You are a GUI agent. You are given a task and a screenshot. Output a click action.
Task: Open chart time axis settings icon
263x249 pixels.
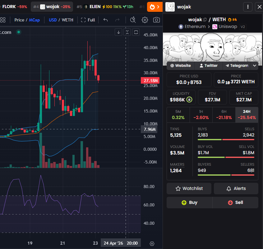click(x=152, y=244)
